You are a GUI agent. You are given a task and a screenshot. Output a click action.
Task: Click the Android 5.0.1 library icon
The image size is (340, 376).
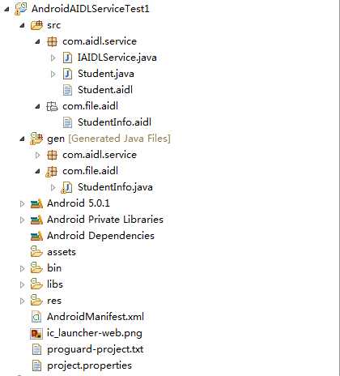36,203
